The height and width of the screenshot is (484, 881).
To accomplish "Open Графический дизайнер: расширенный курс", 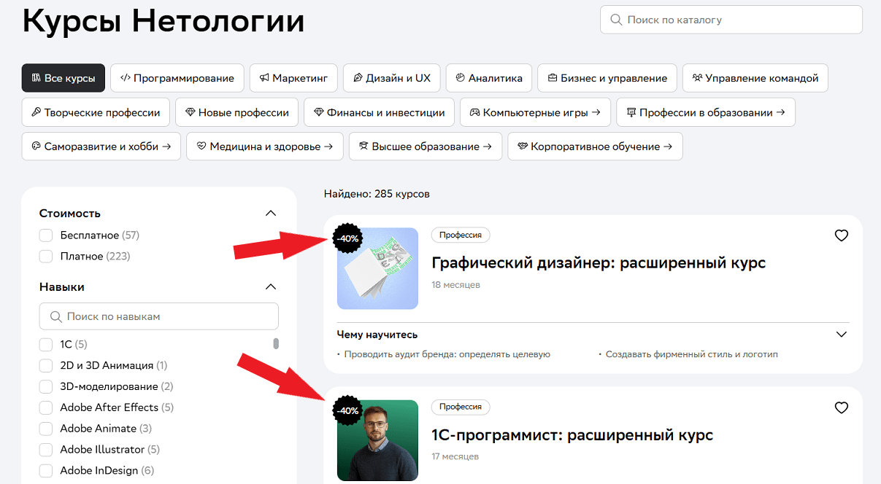I will tap(599, 262).
